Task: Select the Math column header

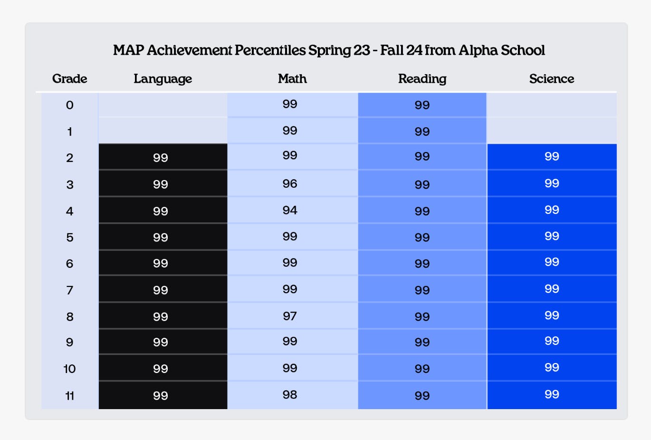Action: 292,79
